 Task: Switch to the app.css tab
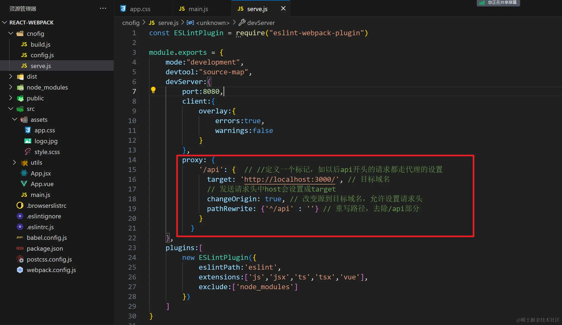(x=140, y=9)
